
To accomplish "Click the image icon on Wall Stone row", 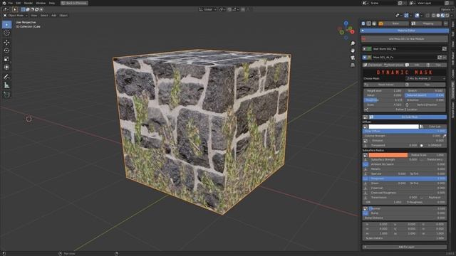I will coord(444,49).
